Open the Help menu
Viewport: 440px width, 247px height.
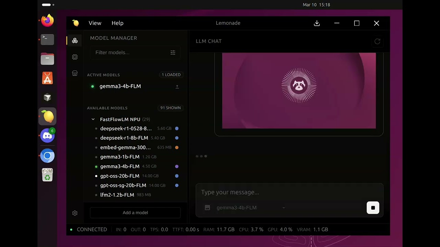pyautogui.click(x=117, y=23)
